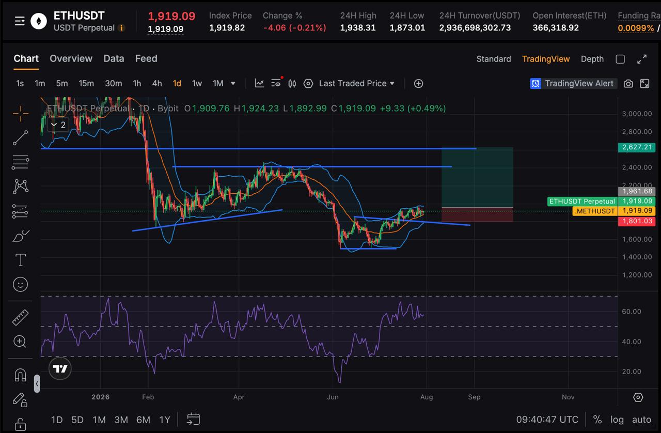Expand more timeframes dropdown arrow
The image size is (661, 433).
(x=233, y=83)
